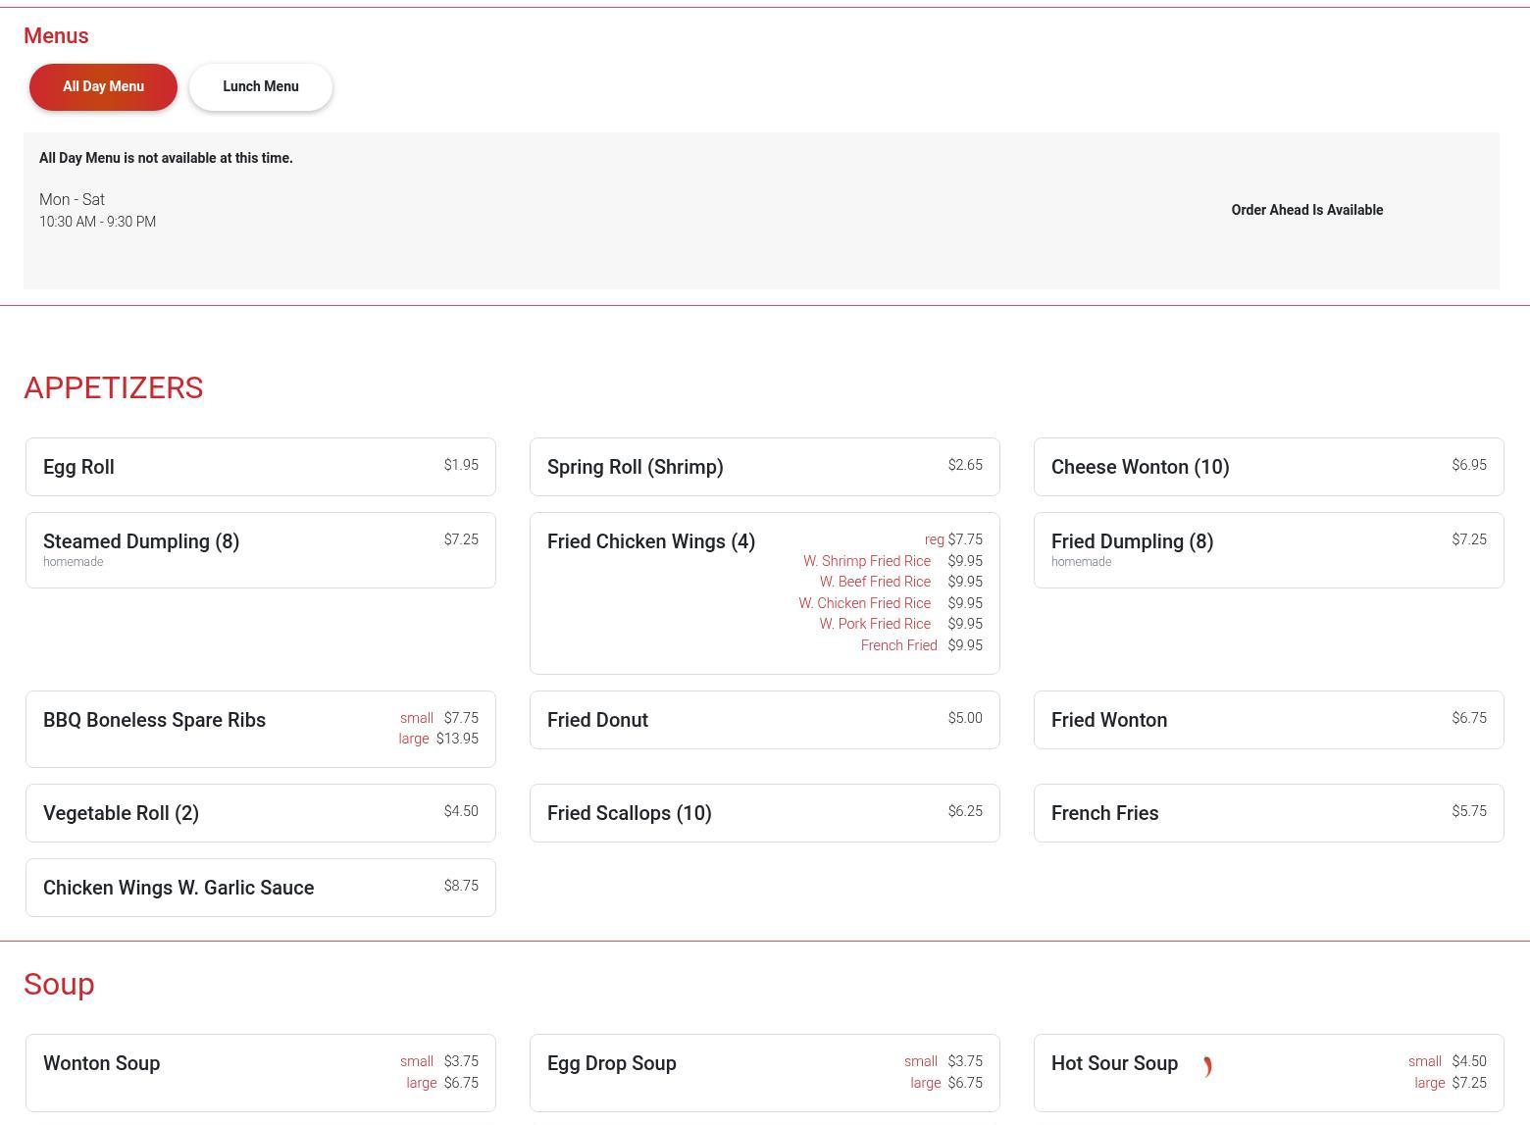1530x1125 pixels.
Task: Select Fried Chicken Wings (4) item
Action: point(651,542)
